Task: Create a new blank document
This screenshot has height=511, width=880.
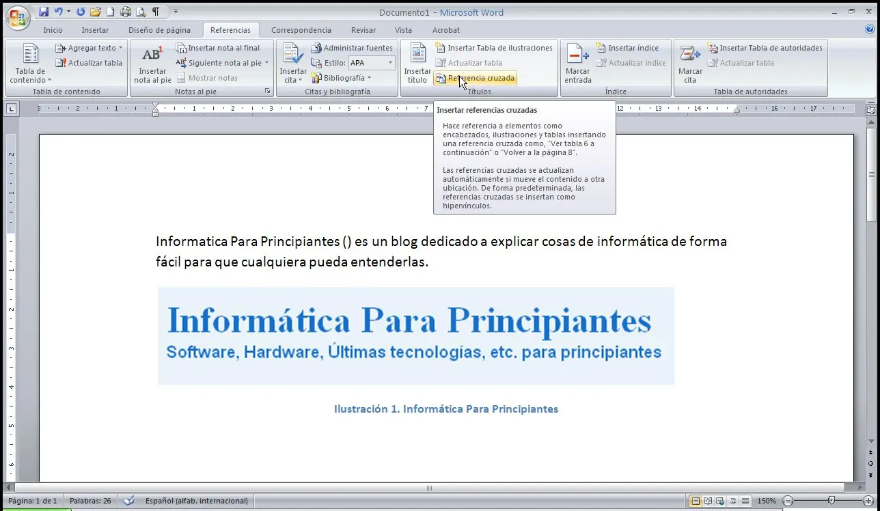Action: (x=110, y=12)
